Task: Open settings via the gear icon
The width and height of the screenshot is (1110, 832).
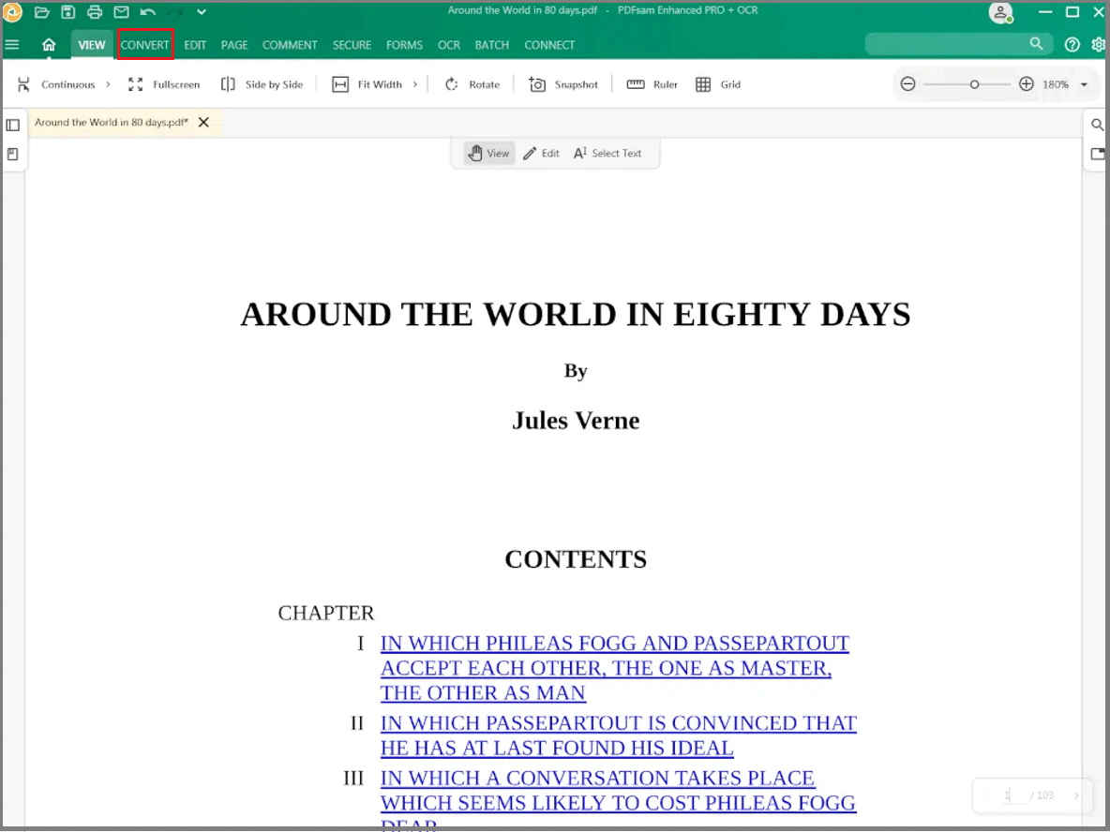Action: tap(1098, 45)
